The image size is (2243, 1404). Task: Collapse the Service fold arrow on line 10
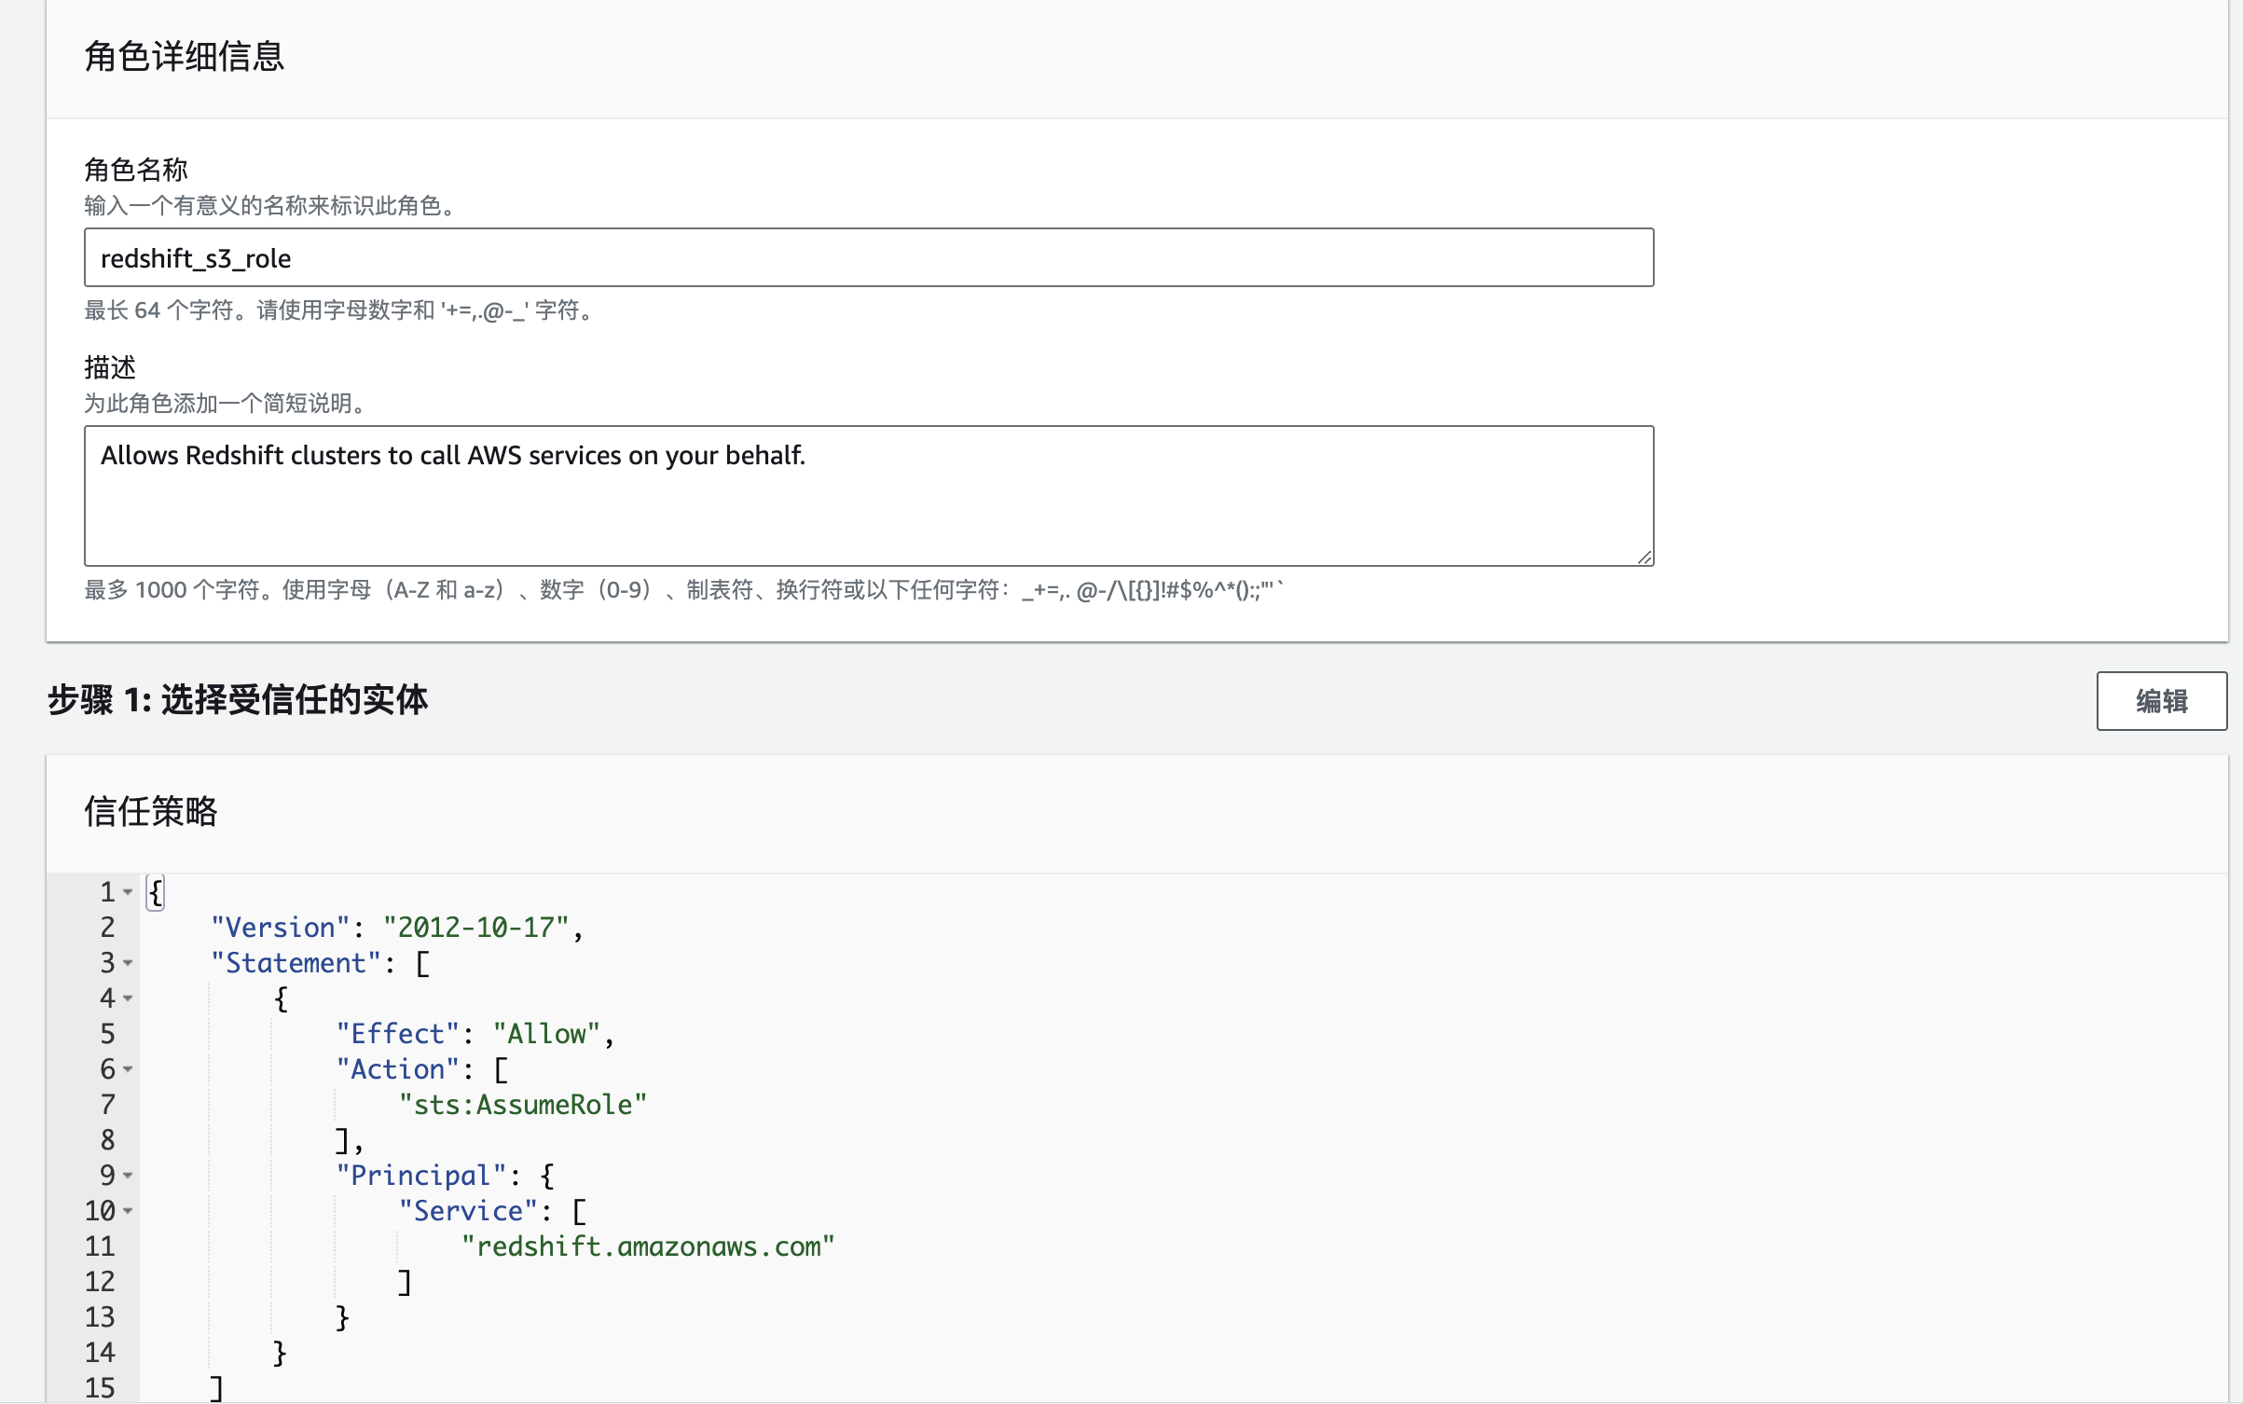pyautogui.click(x=128, y=1211)
